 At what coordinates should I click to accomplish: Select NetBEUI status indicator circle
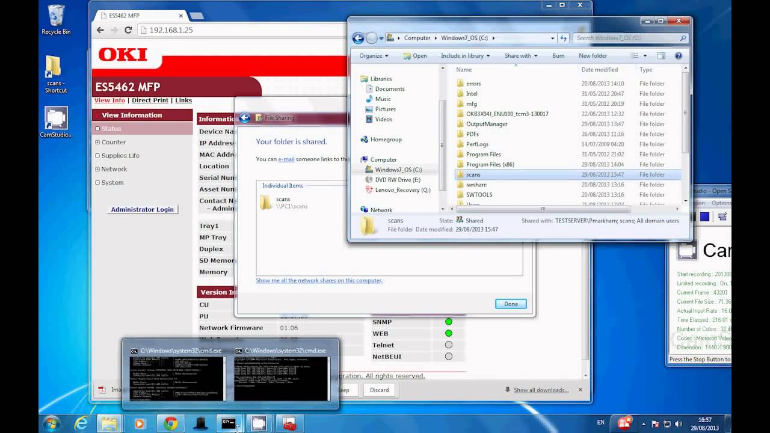click(448, 357)
